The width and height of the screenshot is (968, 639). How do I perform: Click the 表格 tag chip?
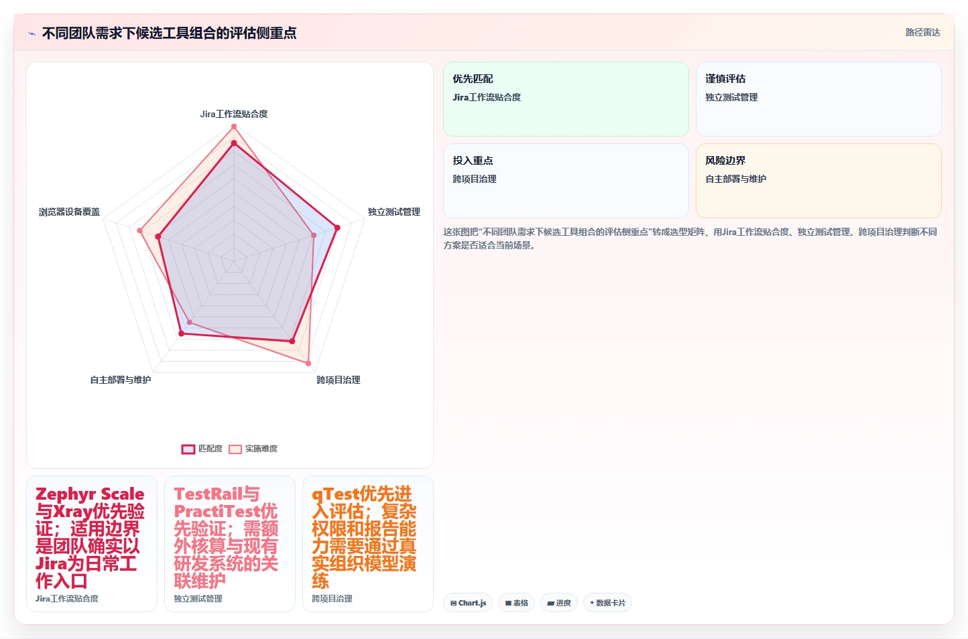(x=516, y=603)
